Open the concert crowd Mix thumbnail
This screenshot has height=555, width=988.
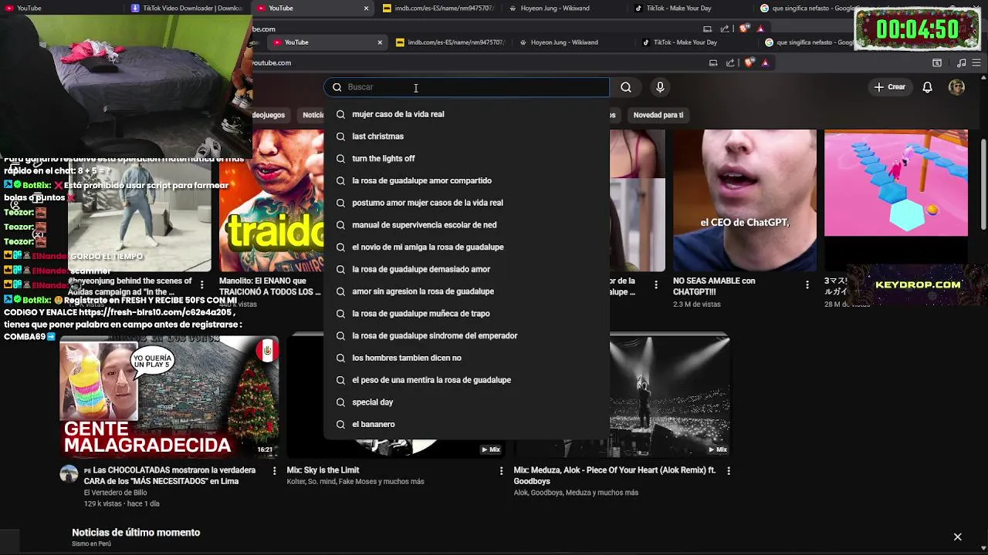pyautogui.click(x=669, y=395)
